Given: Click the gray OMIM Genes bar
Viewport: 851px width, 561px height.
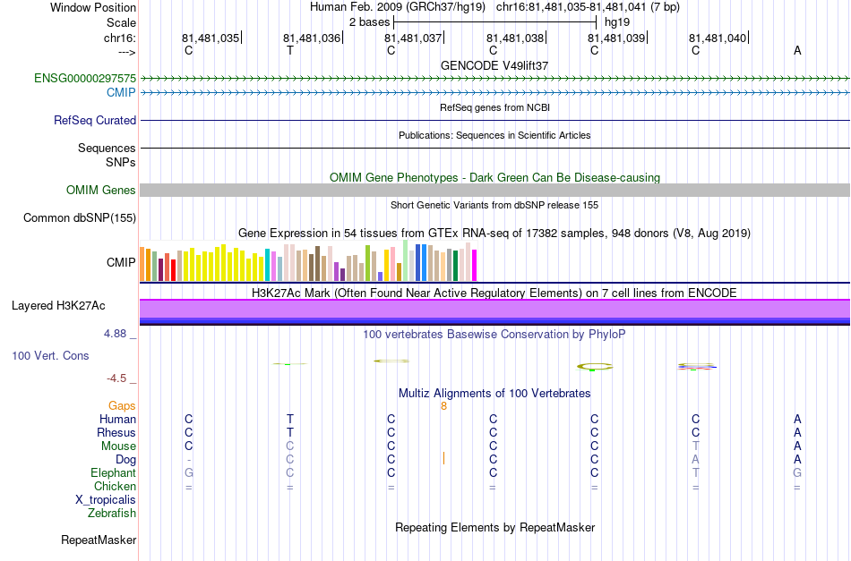Looking at the screenshot, I should [x=494, y=190].
